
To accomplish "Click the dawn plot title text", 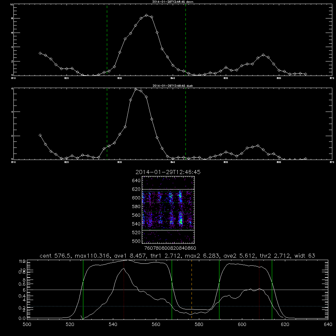I will click(x=173, y=1).
